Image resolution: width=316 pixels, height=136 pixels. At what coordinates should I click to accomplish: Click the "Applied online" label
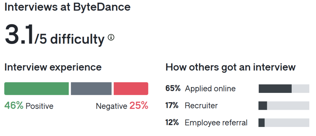210,89
